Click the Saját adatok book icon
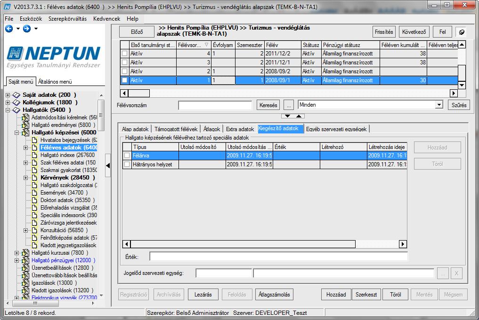The height and width of the screenshot is (320, 479). (16, 95)
